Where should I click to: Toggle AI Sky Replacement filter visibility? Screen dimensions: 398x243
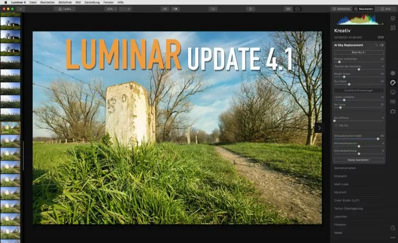click(x=382, y=45)
